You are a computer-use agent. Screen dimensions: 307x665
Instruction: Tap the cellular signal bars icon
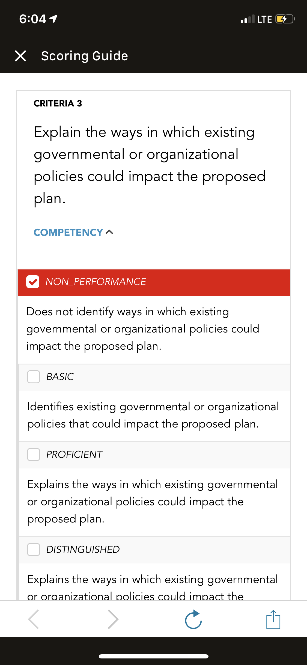tap(248, 19)
